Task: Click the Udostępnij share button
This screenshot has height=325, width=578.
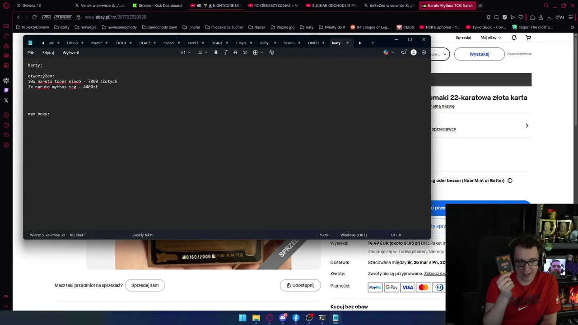Action: point(300,285)
